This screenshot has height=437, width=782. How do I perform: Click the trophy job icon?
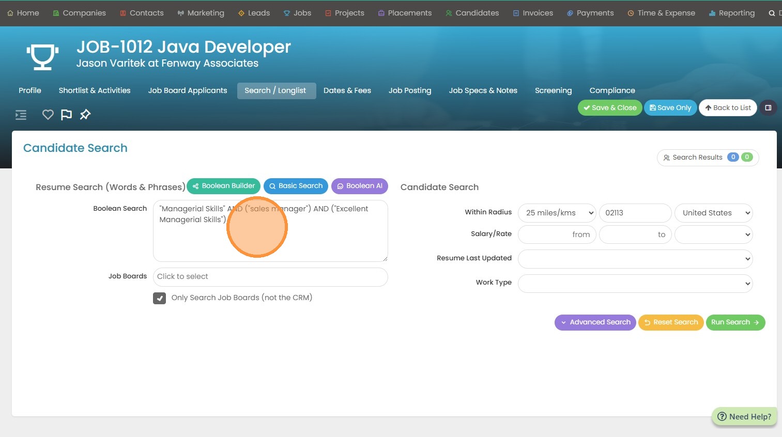click(42, 56)
